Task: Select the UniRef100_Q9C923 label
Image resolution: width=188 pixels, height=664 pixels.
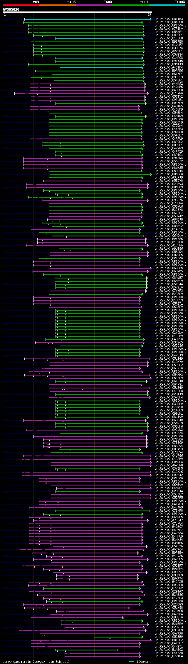Action: 169,77
